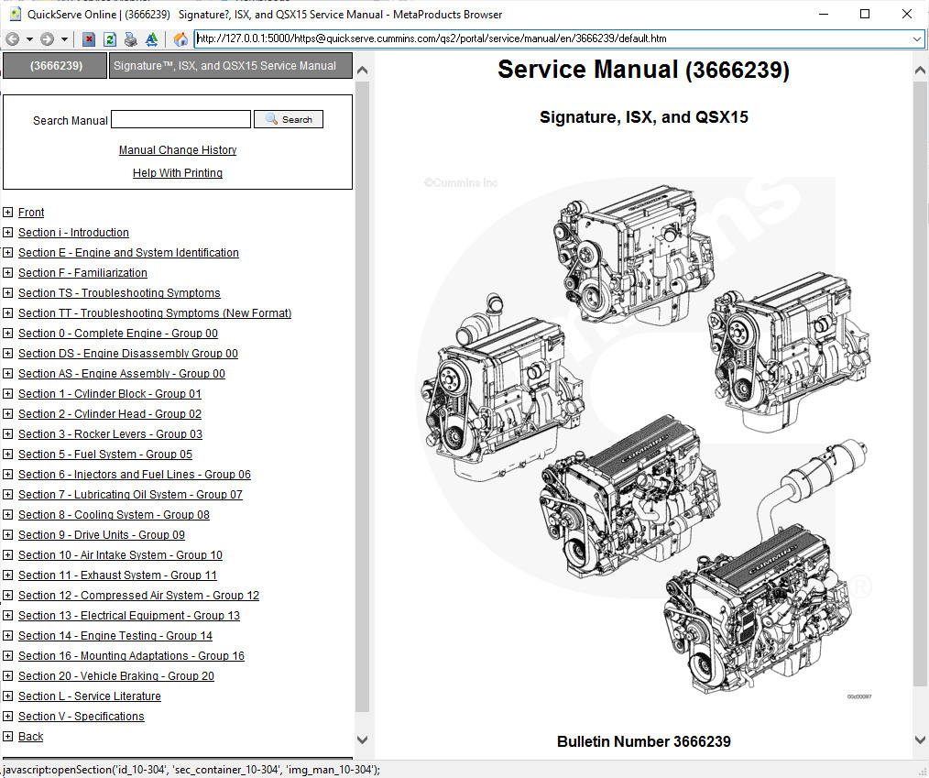This screenshot has height=778, width=929.
Task: Open Section 10 - Air Intake System link
Action: (x=120, y=554)
